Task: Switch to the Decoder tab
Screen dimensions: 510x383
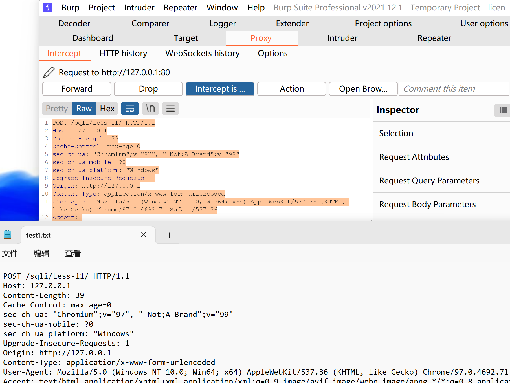Action: pyautogui.click(x=74, y=23)
